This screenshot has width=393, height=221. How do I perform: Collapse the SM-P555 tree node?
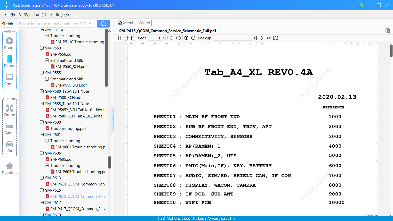point(42,73)
